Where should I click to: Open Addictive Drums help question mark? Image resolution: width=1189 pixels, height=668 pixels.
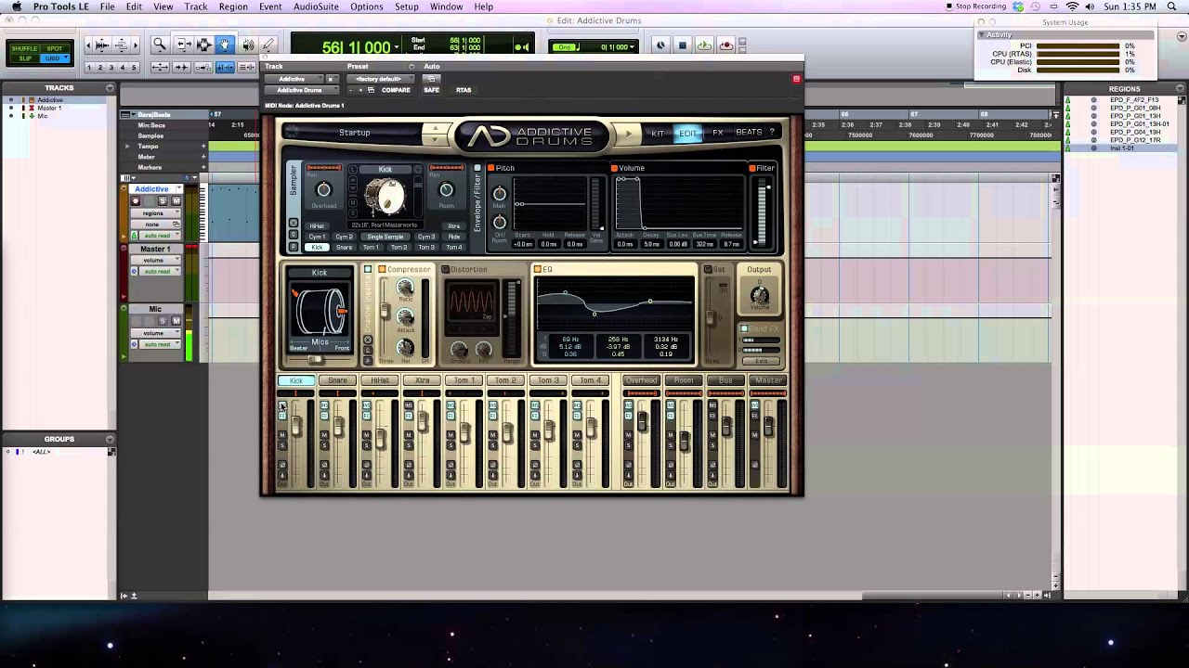point(771,133)
